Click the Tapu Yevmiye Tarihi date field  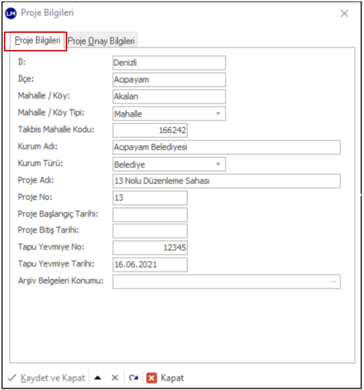[150, 265]
